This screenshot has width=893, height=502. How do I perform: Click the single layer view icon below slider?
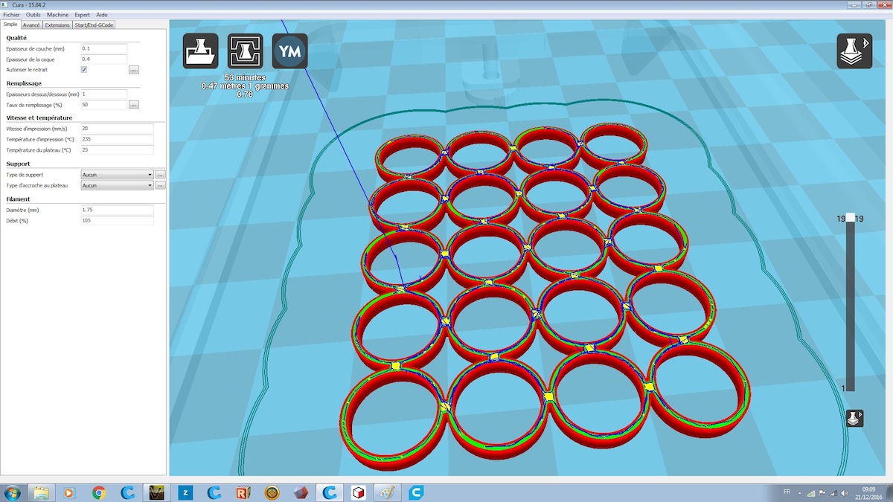point(855,418)
